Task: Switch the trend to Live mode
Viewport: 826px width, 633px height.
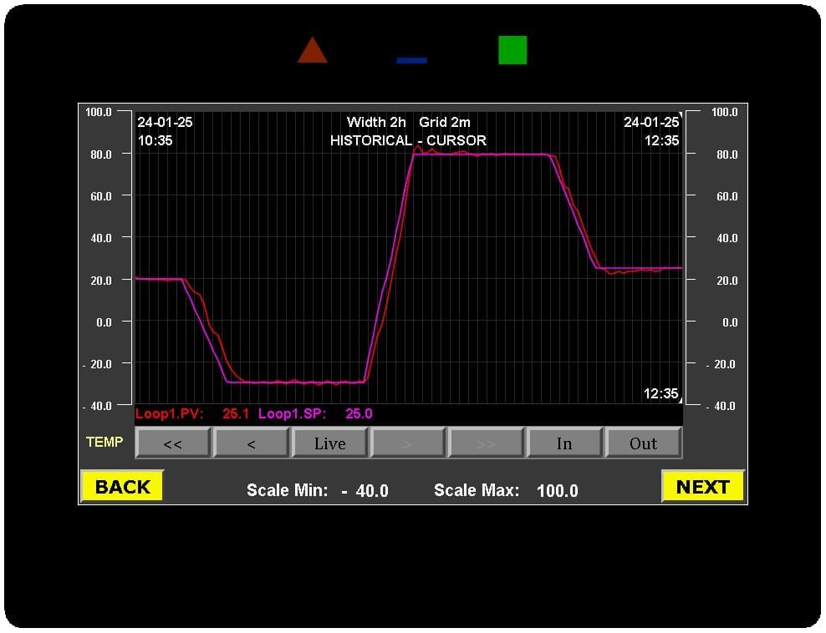Action: pyautogui.click(x=329, y=443)
